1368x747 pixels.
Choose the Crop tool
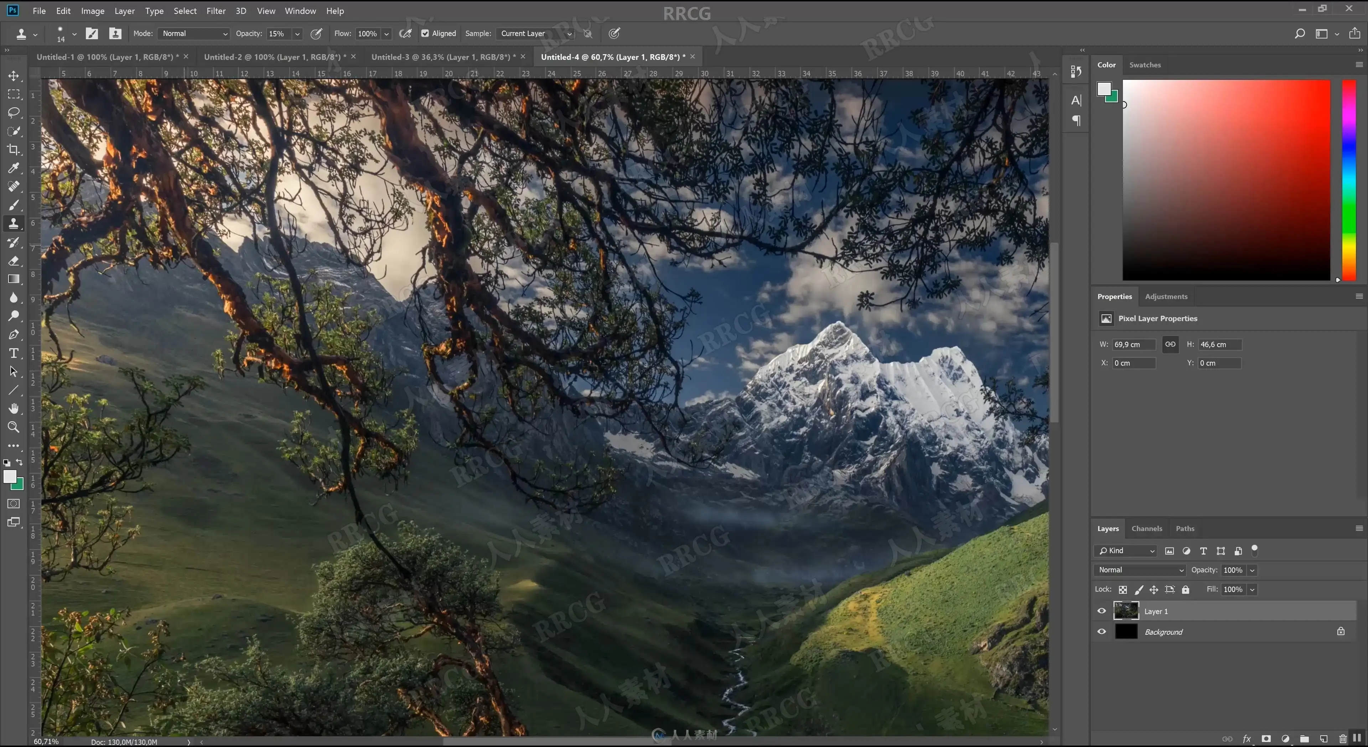point(14,150)
